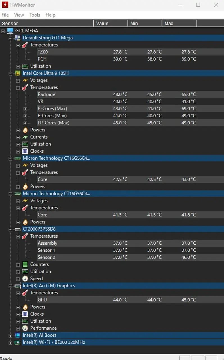Expand the P-Cores (Max) temperature node
This screenshot has width=224, height=360.
tap(25, 109)
